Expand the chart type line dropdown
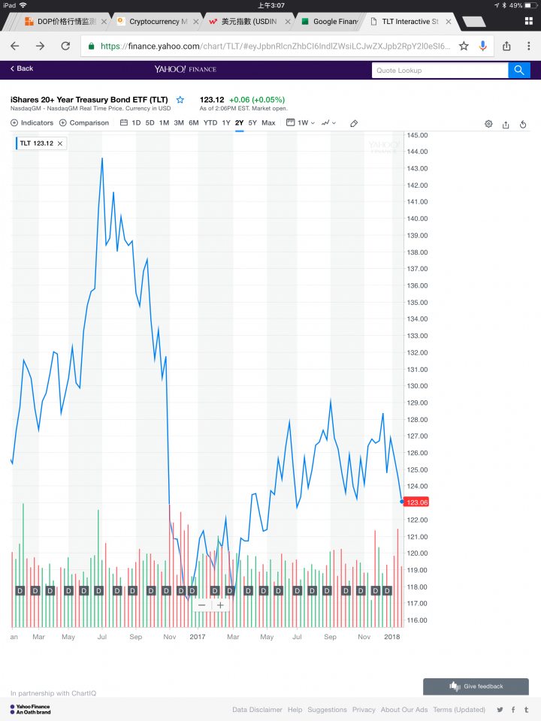The width and height of the screenshot is (541, 721). [329, 122]
